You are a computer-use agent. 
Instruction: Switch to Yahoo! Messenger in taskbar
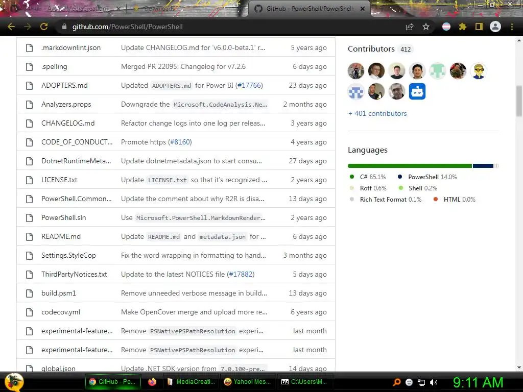point(248,382)
